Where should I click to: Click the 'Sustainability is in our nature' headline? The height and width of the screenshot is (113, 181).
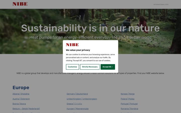[90, 28]
